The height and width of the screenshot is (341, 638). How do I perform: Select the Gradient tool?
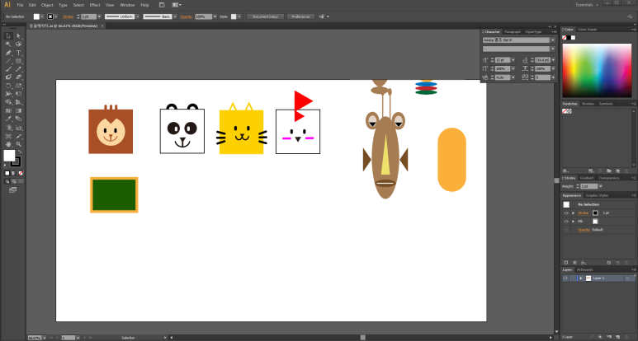[x=18, y=110]
